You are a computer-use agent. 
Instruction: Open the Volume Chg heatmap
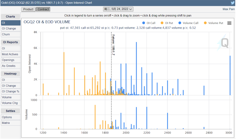pyautogui.click(x=11, y=103)
